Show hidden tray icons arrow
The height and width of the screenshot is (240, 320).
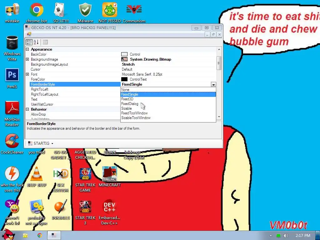[x=271, y=236]
